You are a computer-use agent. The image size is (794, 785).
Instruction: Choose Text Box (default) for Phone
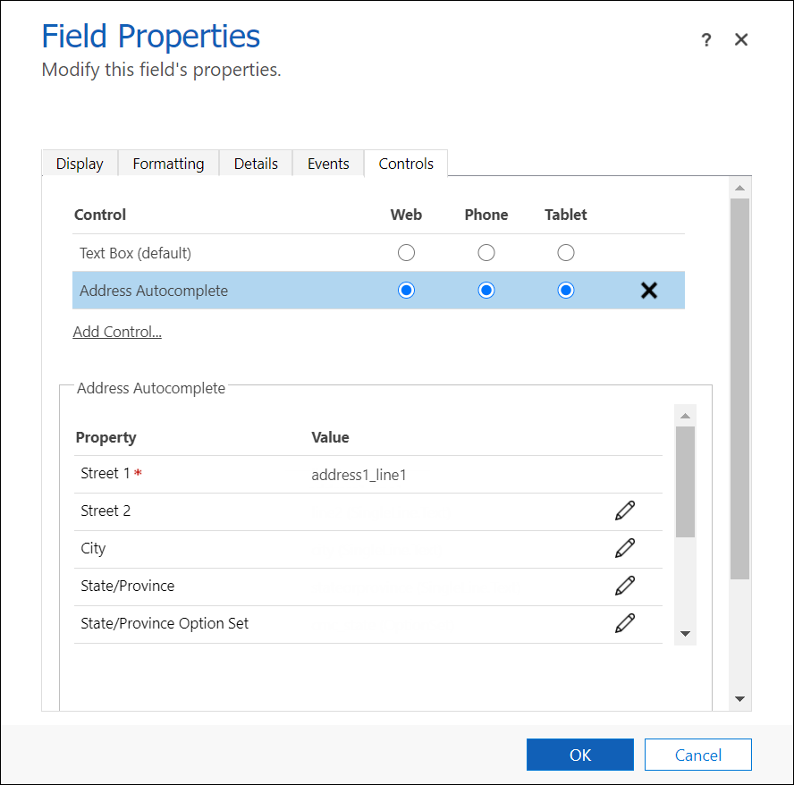(x=486, y=253)
